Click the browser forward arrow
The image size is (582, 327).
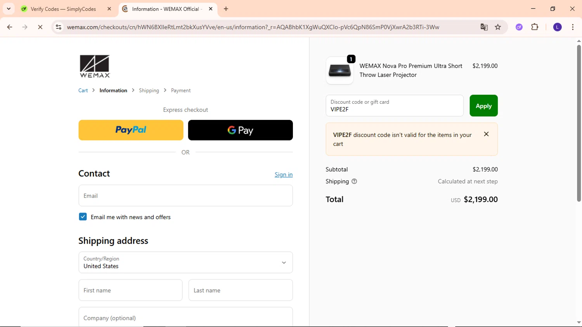click(x=25, y=27)
